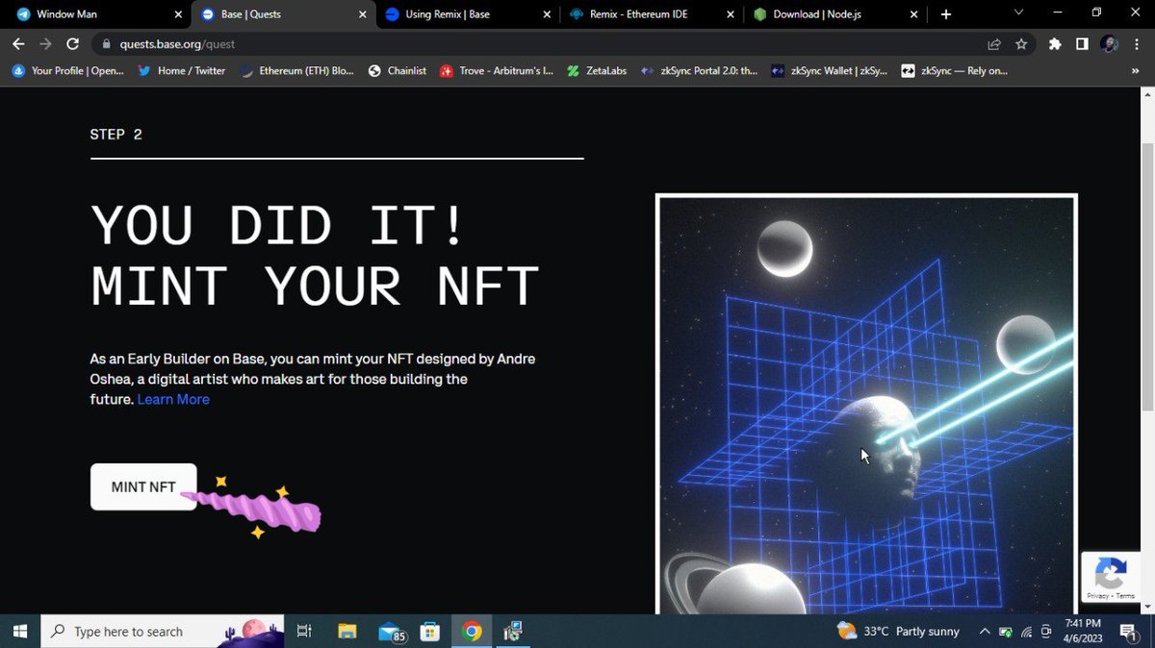Switch to the Window Man tab
This screenshot has width=1155, height=648.
[96, 14]
